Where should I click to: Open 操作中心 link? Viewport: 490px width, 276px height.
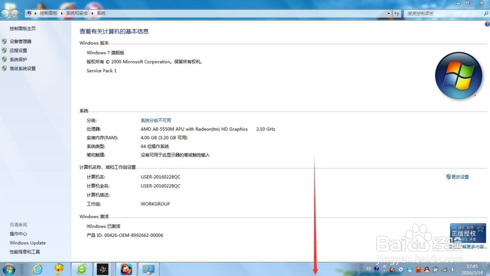18,234
